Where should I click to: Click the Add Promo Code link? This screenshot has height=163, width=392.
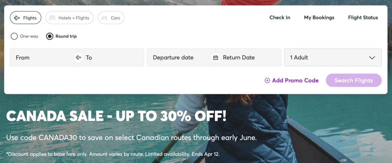point(295,81)
